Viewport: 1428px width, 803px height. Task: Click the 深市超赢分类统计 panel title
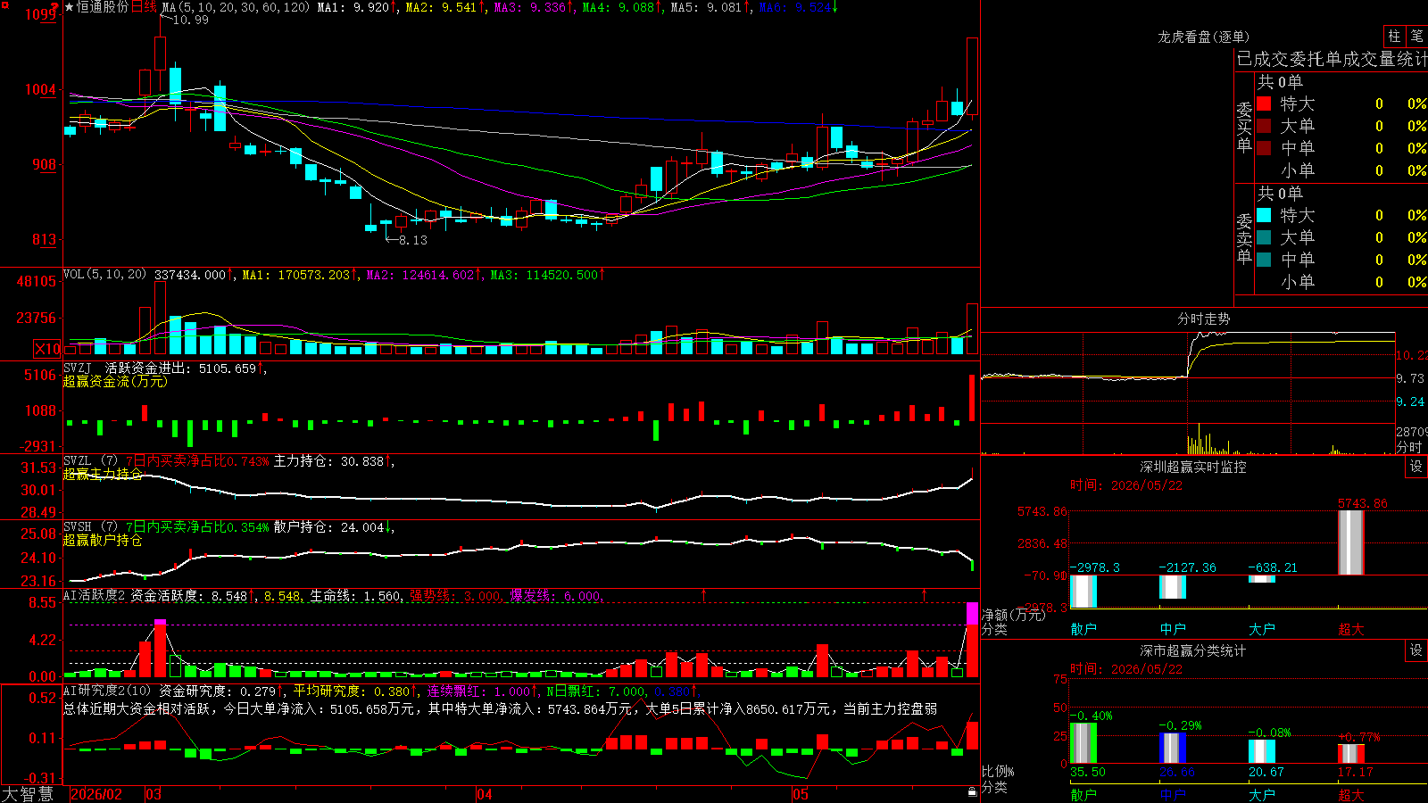coord(1193,650)
